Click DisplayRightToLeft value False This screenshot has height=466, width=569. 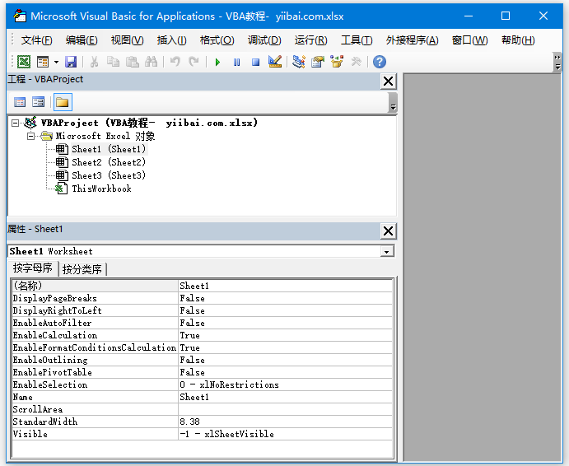(x=285, y=310)
